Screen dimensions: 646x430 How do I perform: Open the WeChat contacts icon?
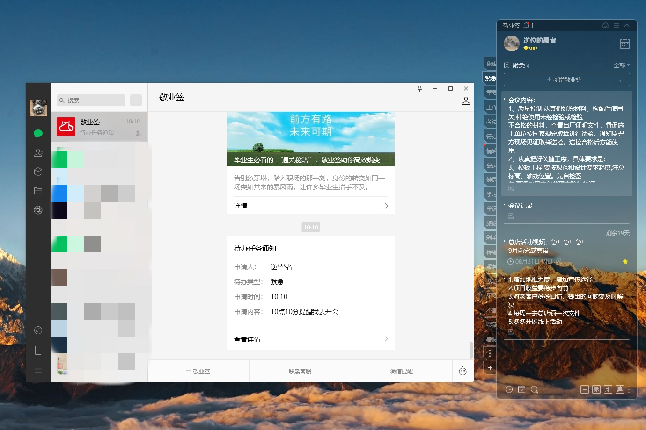tap(38, 152)
